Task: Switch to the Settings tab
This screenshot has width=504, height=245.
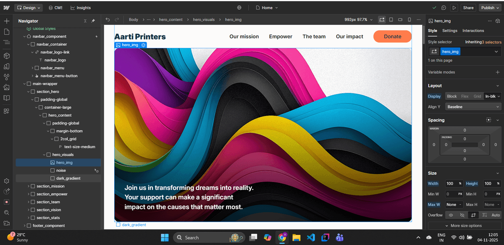Action: point(449,31)
